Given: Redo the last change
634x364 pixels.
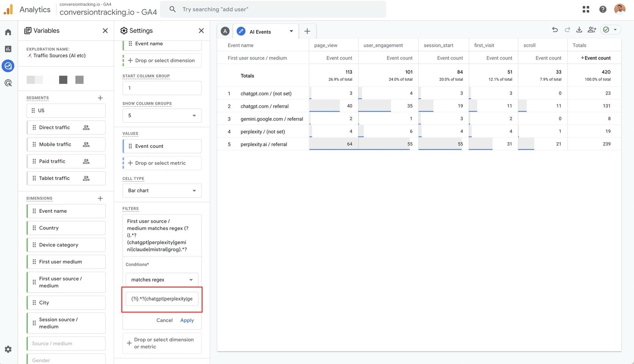Looking at the screenshot, I should coord(567,30).
